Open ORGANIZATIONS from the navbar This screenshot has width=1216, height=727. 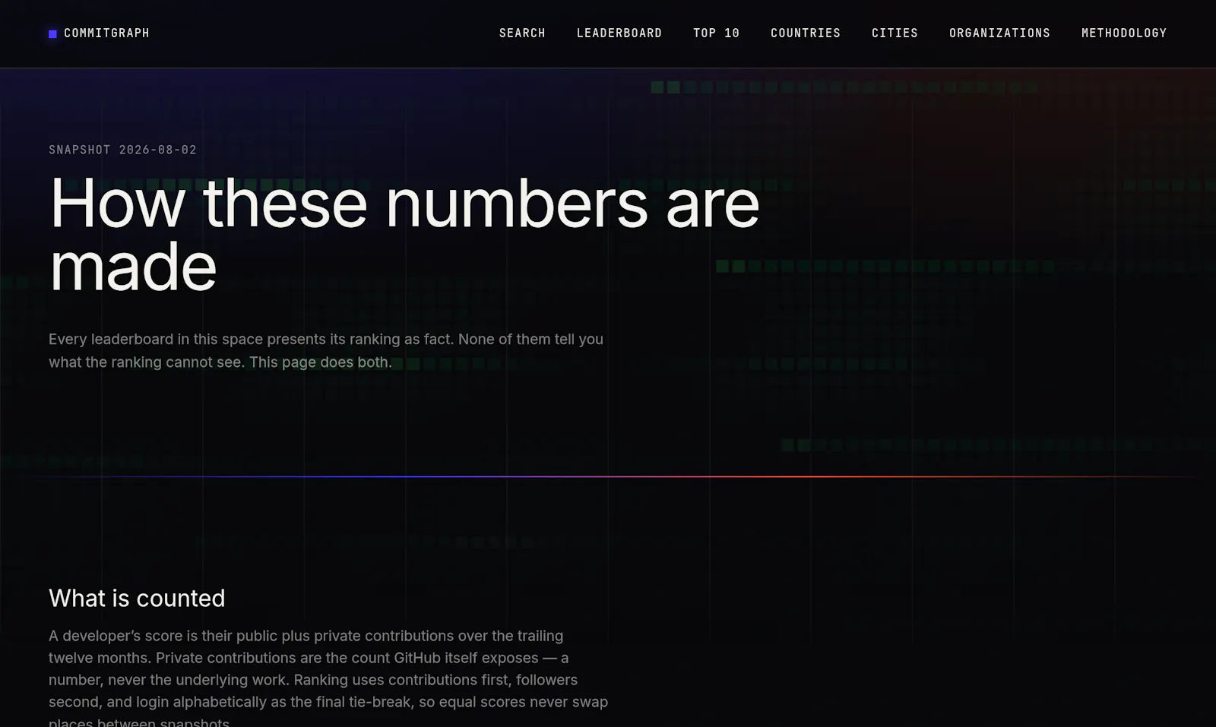pyautogui.click(x=999, y=33)
